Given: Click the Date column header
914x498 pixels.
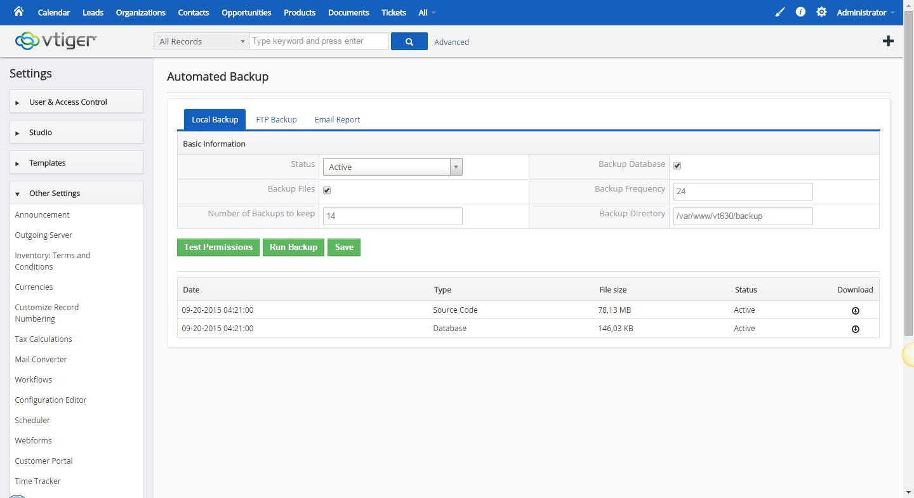Looking at the screenshot, I should tap(191, 290).
